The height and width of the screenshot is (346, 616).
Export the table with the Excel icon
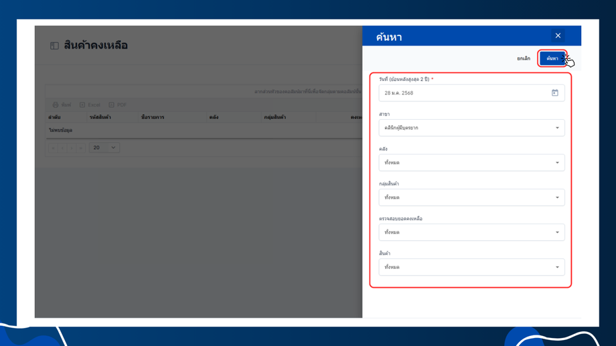click(82, 105)
